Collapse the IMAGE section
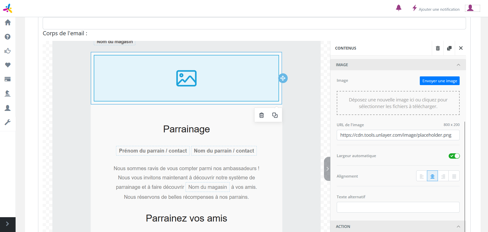The height and width of the screenshot is (232, 488). (458, 65)
